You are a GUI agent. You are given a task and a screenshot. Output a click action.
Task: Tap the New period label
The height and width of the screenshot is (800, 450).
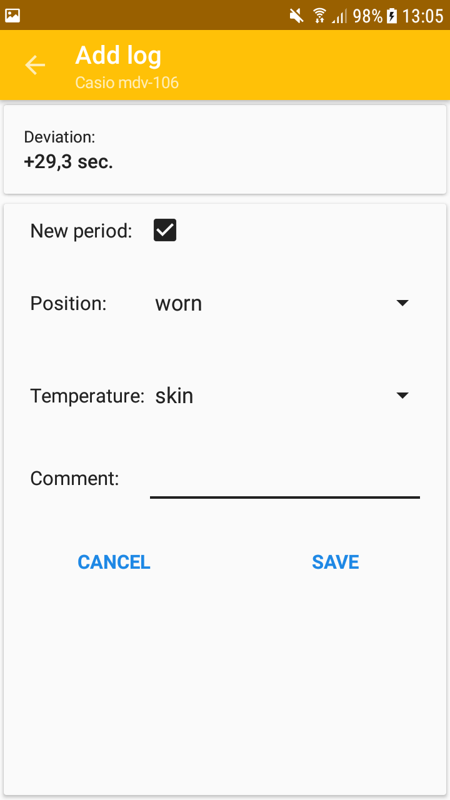click(81, 231)
